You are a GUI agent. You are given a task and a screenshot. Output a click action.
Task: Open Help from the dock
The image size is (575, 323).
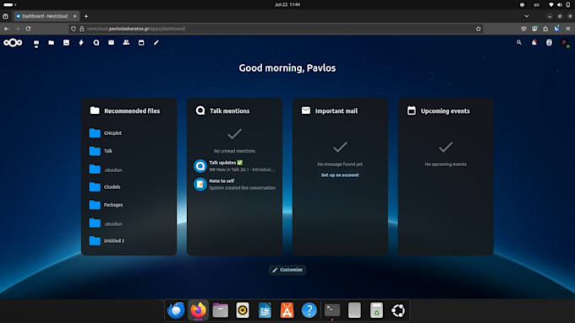pyautogui.click(x=309, y=310)
